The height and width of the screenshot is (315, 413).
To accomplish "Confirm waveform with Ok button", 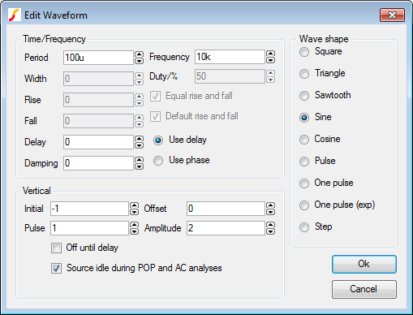I will [x=364, y=264].
